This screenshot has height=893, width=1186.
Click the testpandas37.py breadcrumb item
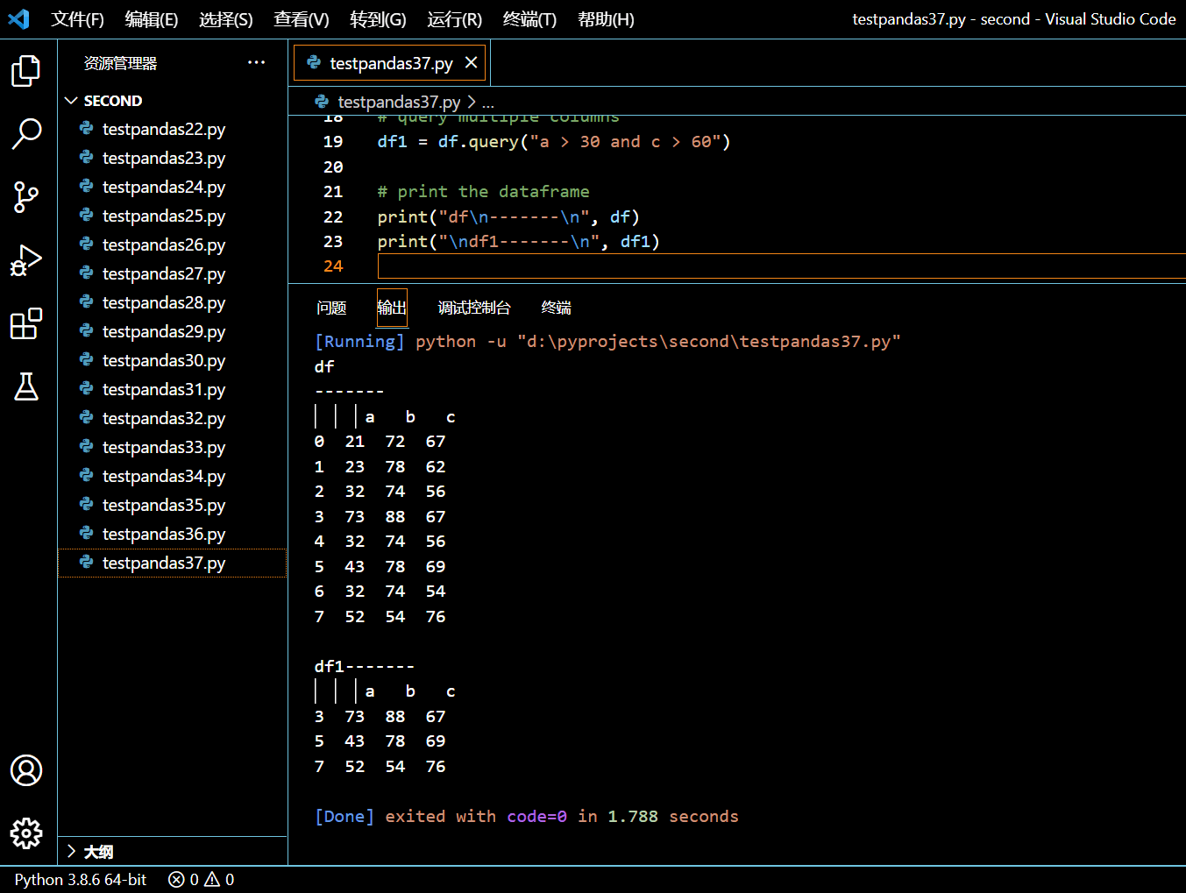399,102
